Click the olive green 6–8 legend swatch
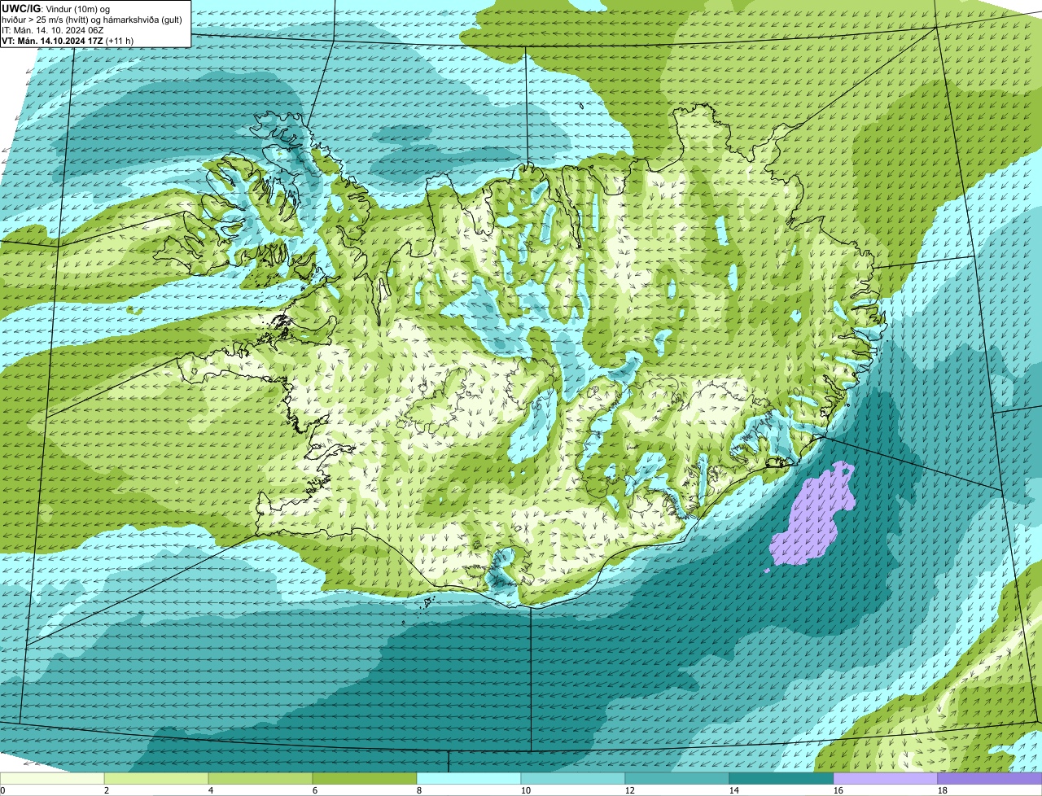The width and height of the screenshot is (1042, 796). point(365,779)
